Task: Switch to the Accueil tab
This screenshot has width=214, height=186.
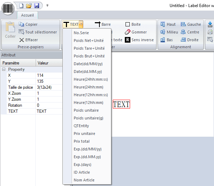Action: point(27,15)
